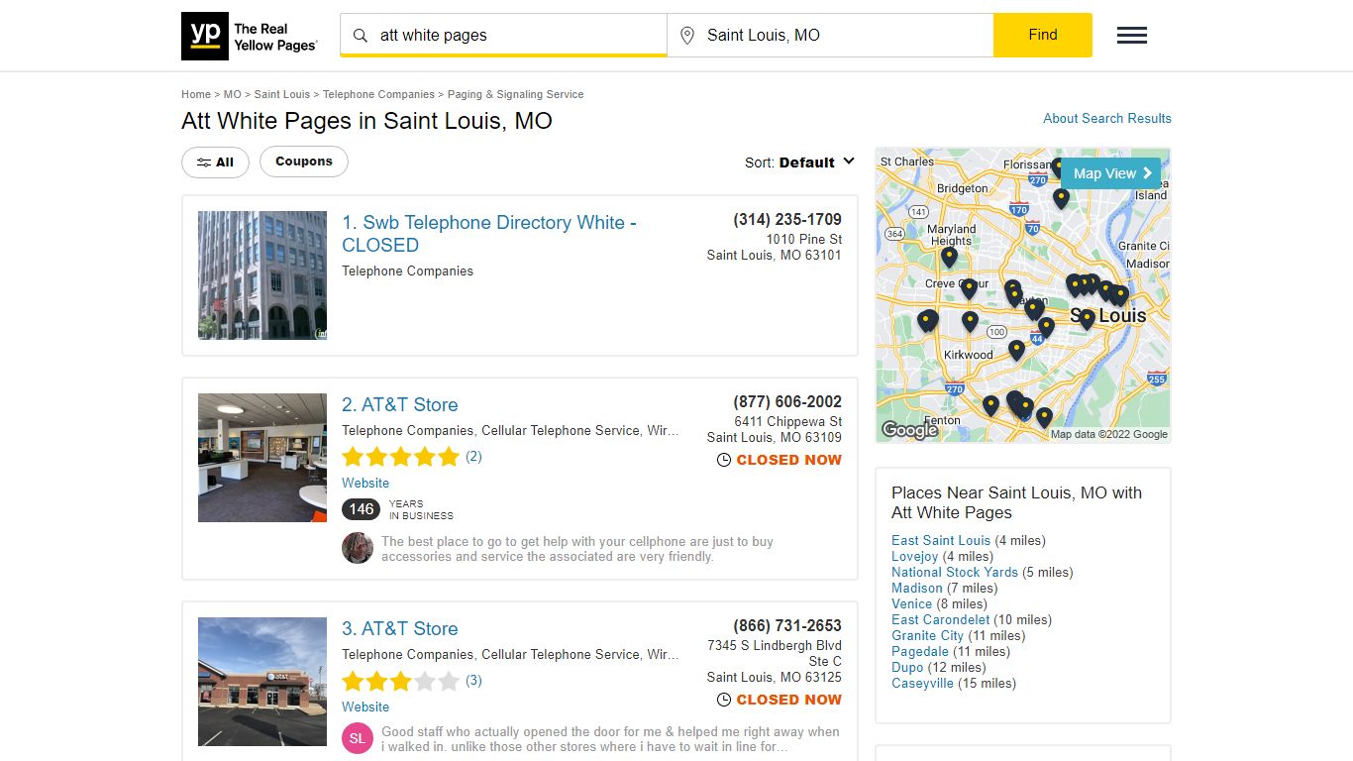Image resolution: width=1353 pixels, height=761 pixels.
Task: Open the AT&T store interior photo
Action: 262,458
